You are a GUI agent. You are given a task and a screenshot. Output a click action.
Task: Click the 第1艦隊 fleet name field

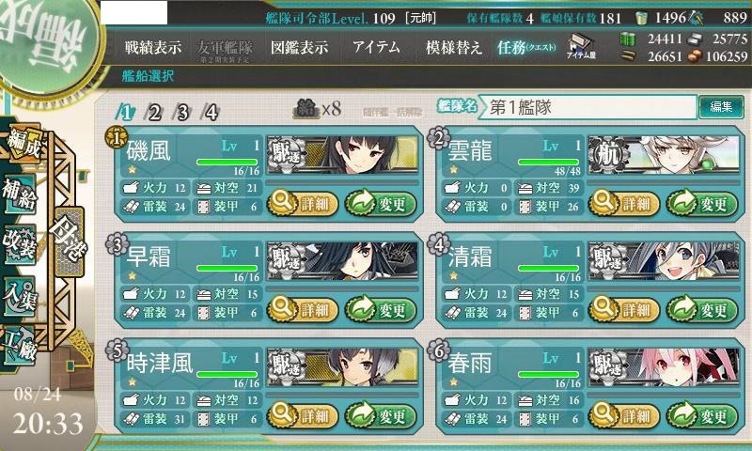coord(589,107)
